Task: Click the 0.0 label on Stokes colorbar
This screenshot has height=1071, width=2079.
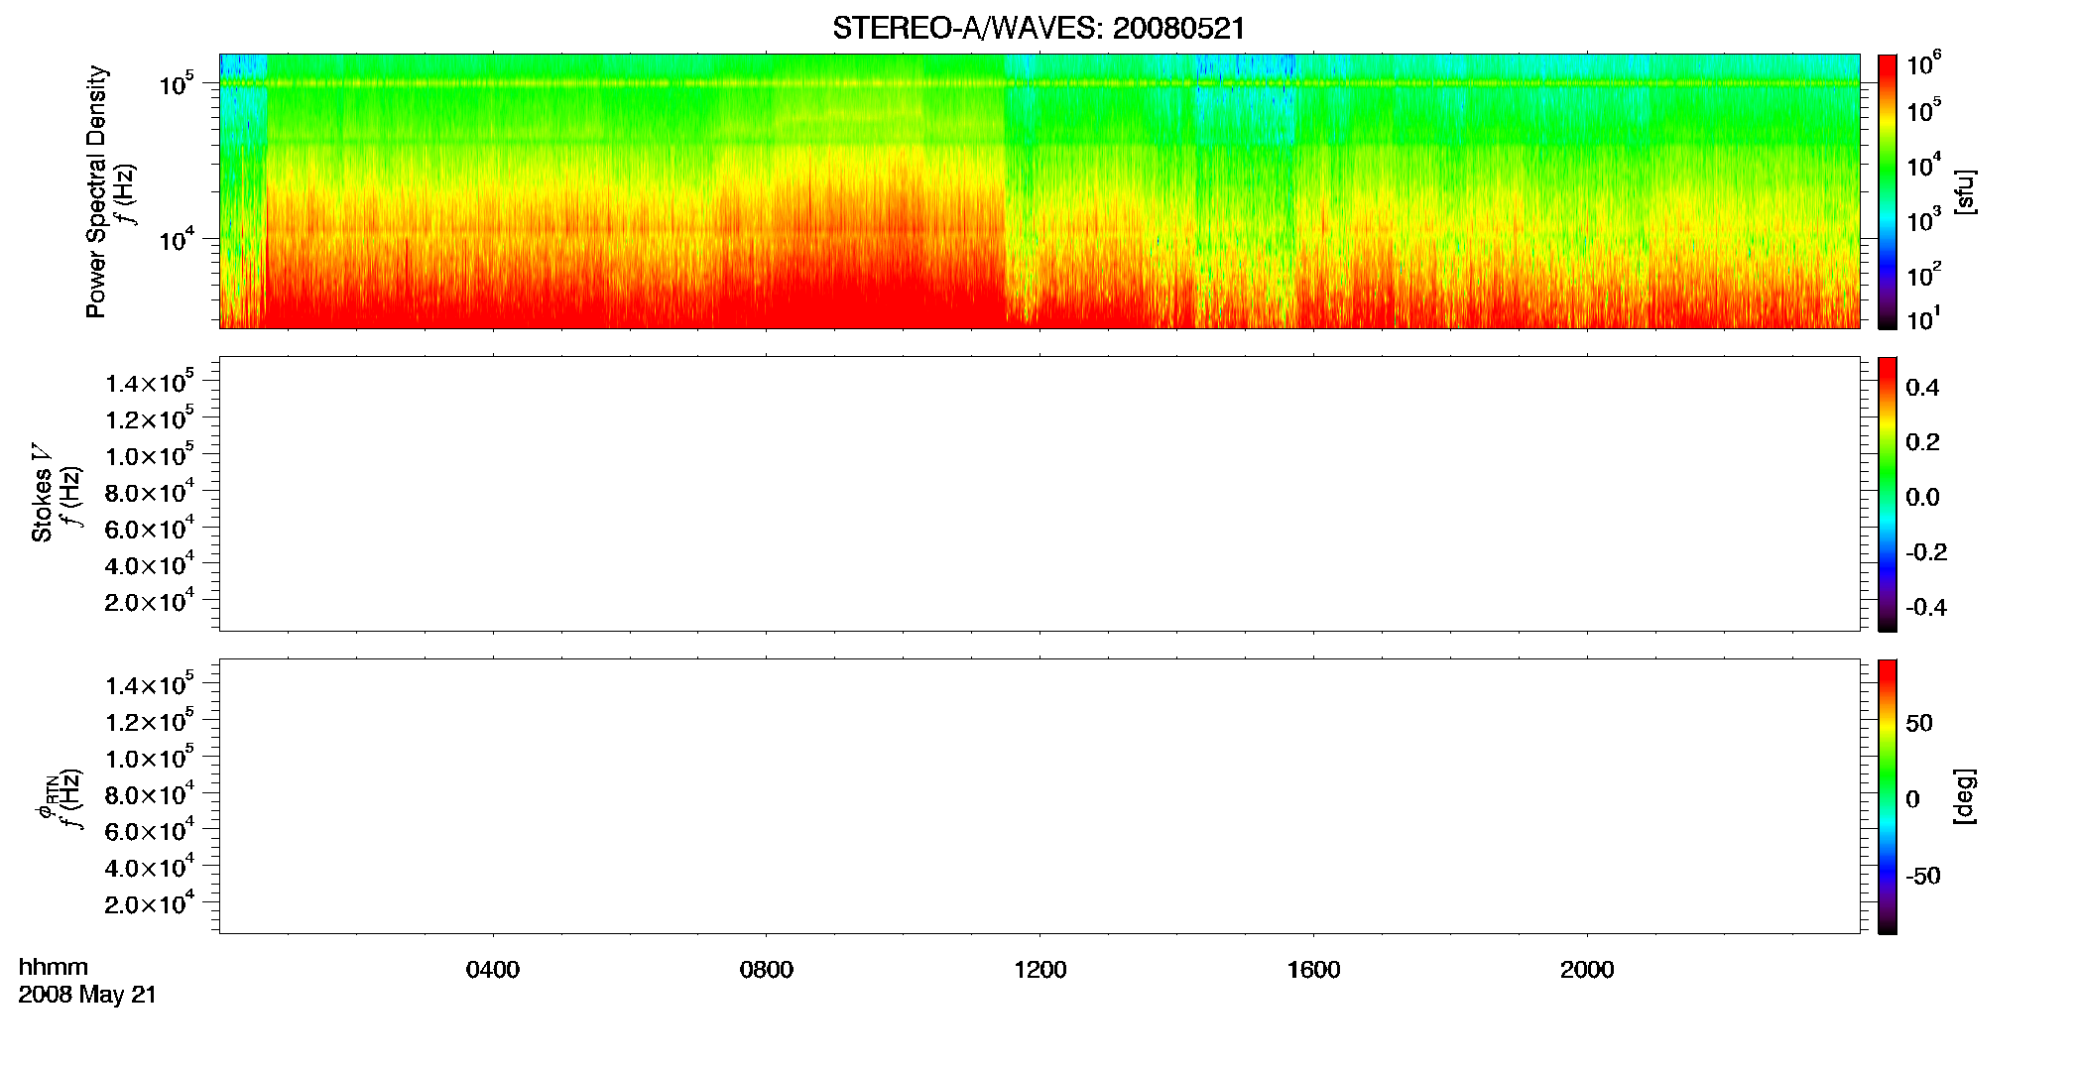Action: tap(1922, 498)
